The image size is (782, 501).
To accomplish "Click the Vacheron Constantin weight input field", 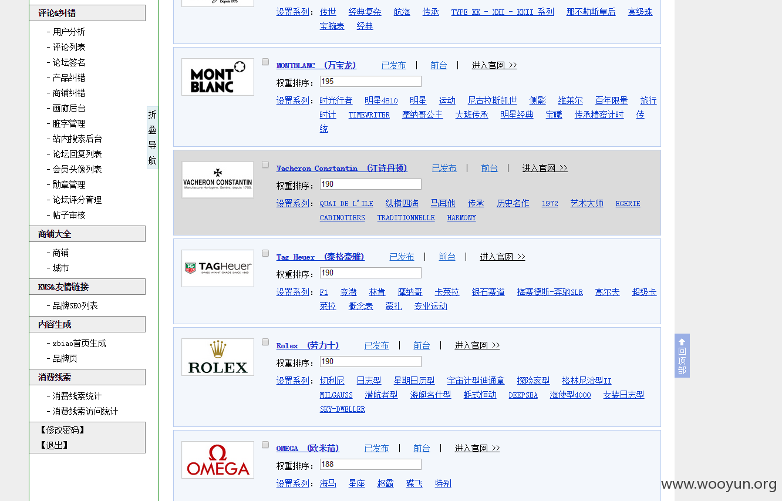I will [x=370, y=184].
